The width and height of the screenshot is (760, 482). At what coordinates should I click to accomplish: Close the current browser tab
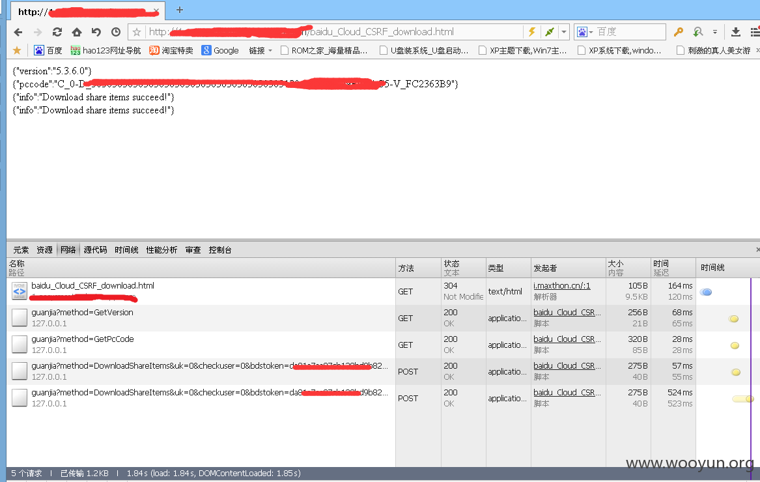click(x=156, y=10)
